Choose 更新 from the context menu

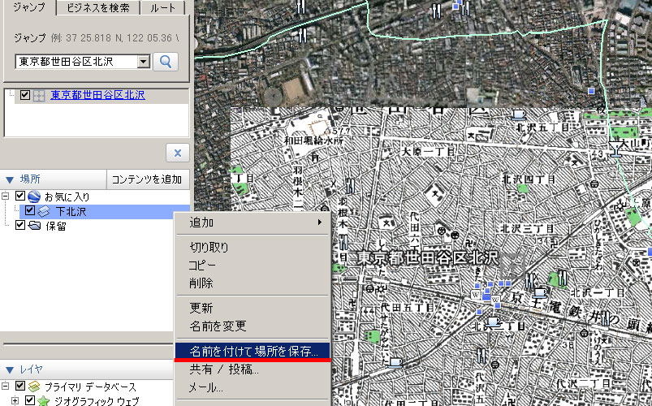tap(252, 308)
